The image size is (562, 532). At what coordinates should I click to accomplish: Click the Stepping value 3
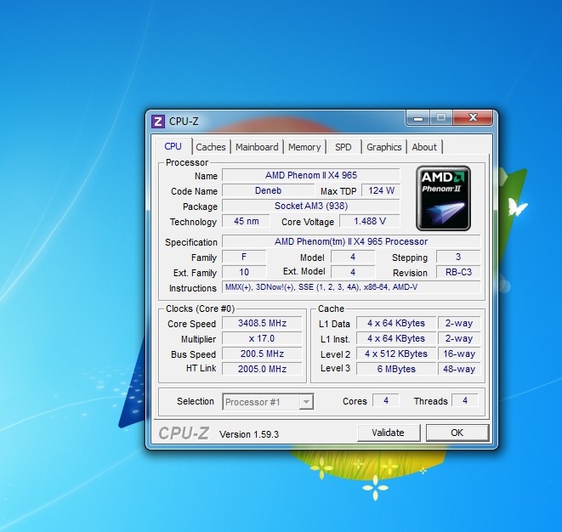click(x=458, y=257)
